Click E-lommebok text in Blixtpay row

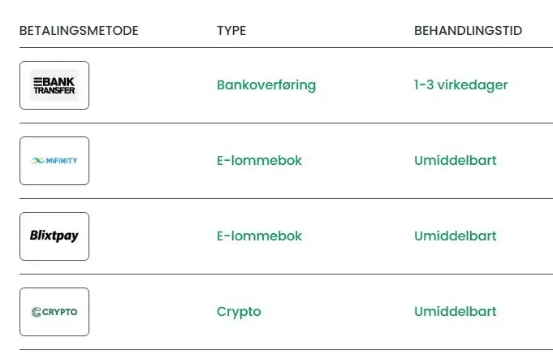click(259, 236)
